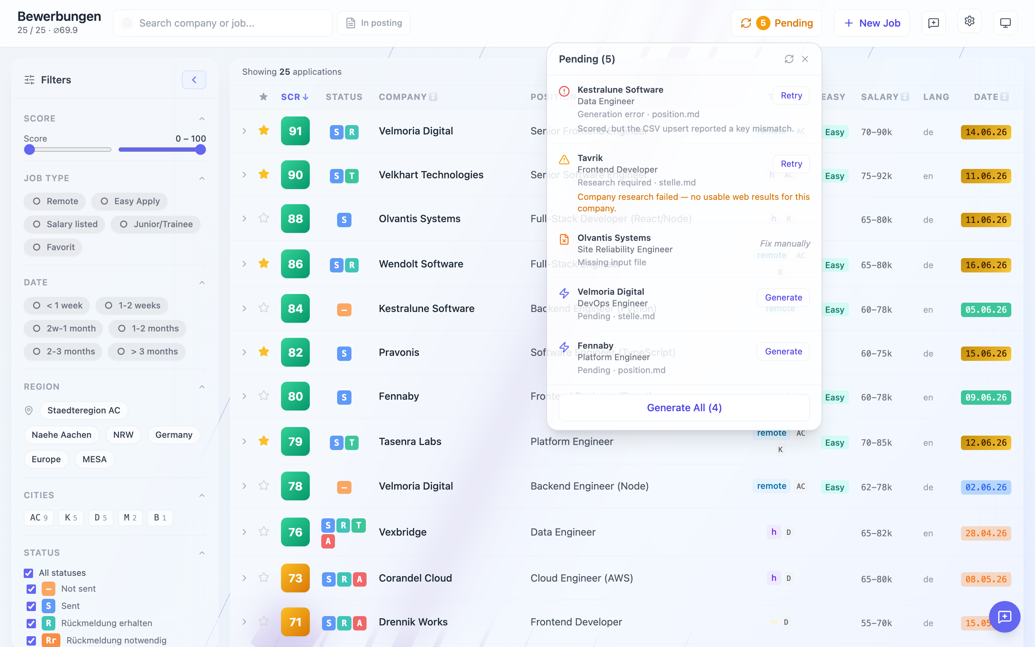Unstar the Velmoria Digital score 91 row
1035x647 pixels.
[x=264, y=130]
